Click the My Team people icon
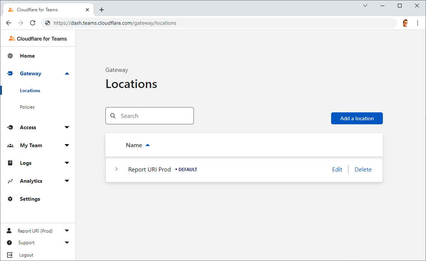The height and width of the screenshot is (261, 426). click(10, 145)
